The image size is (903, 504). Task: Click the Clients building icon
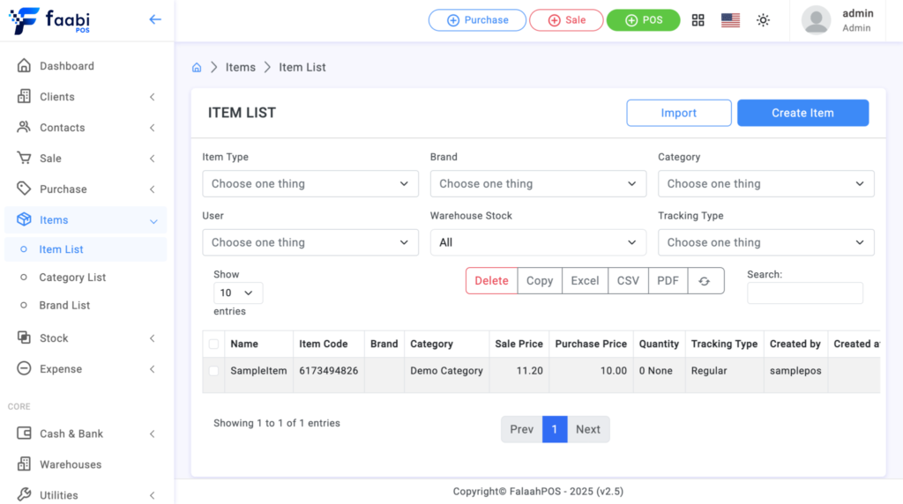tap(24, 96)
